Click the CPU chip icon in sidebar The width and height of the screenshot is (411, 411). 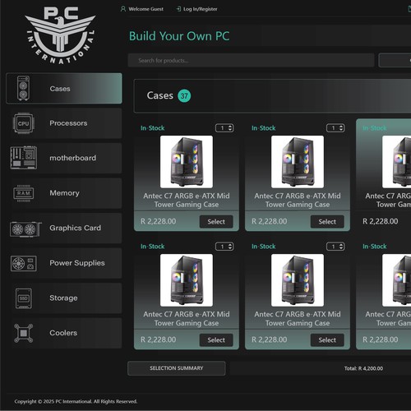[x=23, y=123]
